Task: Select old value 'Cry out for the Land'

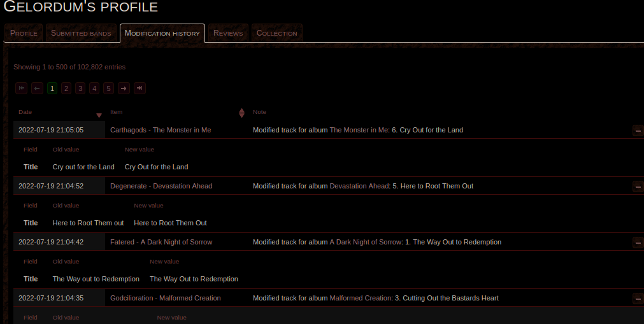Action: click(x=83, y=167)
